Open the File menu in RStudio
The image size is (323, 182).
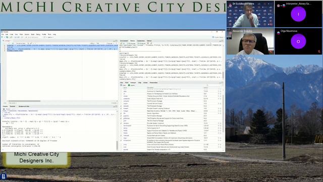pos(3,34)
